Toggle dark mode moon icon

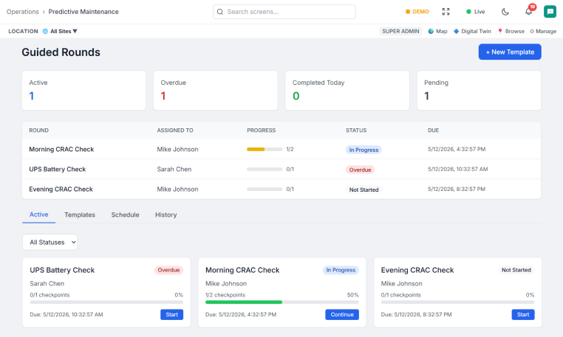pos(505,12)
